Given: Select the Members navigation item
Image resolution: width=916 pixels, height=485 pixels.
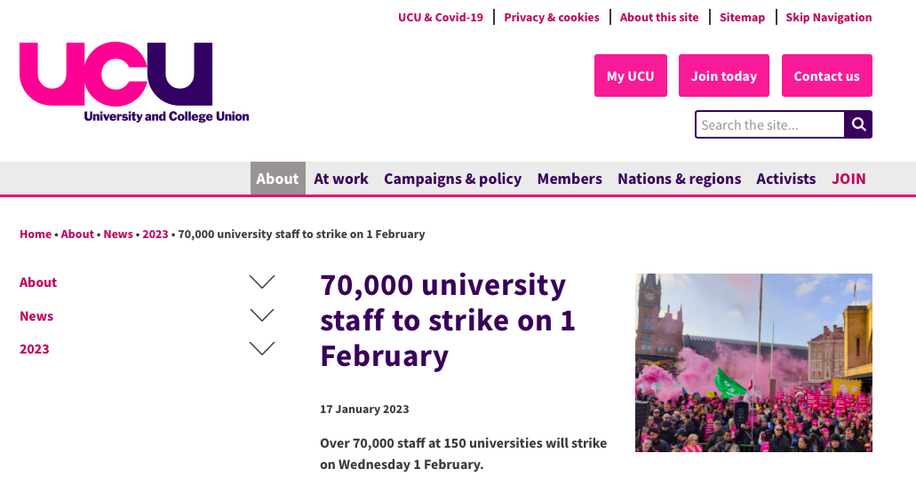Looking at the screenshot, I should pos(570,179).
